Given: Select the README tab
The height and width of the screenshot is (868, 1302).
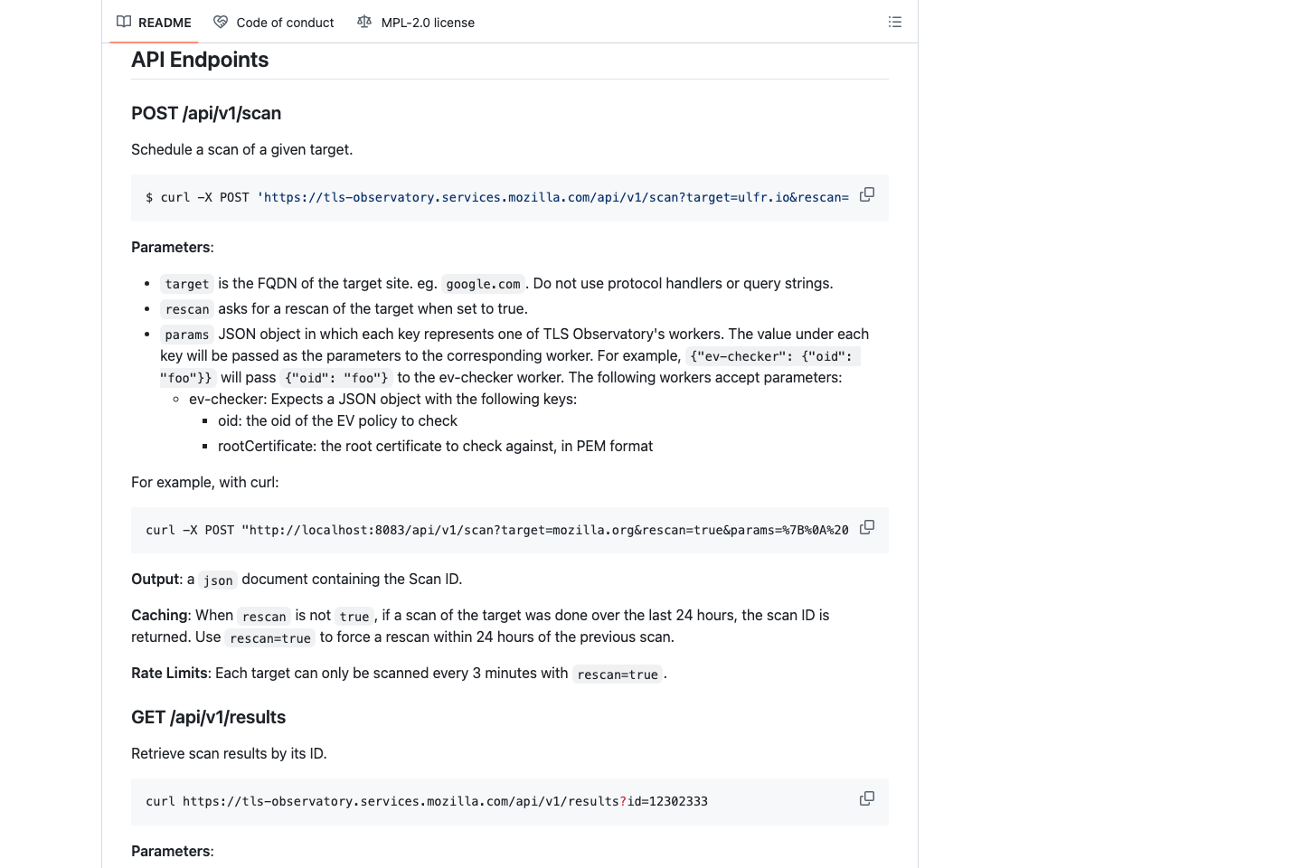Looking at the screenshot, I should 165,22.
